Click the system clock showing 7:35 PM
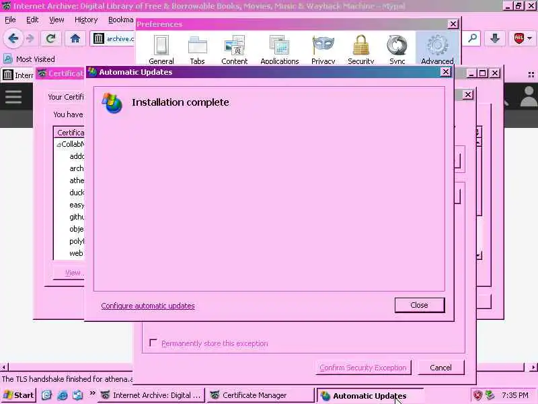The width and height of the screenshot is (538, 404). pyautogui.click(x=514, y=395)
